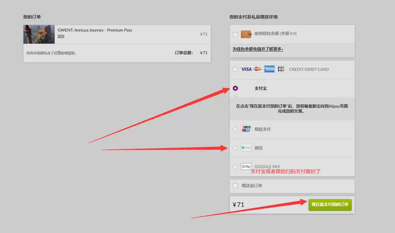Click the wallet icon beside 使用钱包余额
This screenshot has height=233, width=395.
click(246, 34)
